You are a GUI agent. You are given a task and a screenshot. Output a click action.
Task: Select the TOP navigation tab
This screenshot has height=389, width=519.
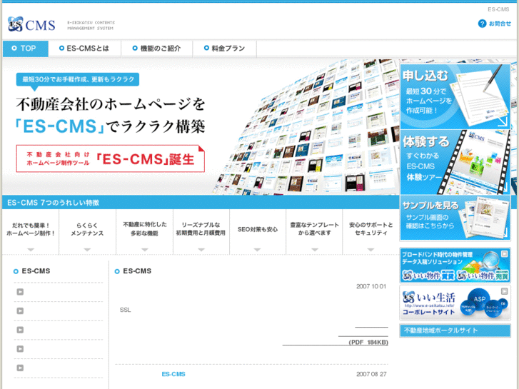(26, 49)
